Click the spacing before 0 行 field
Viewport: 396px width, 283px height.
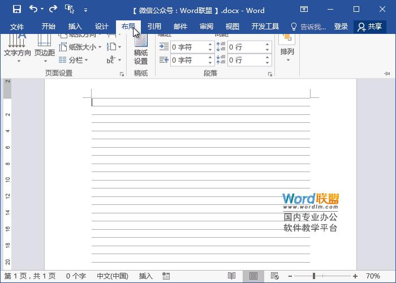[x=246, y=47]
